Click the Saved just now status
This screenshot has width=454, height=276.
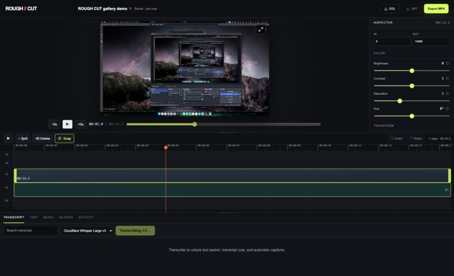click(146, 8)
